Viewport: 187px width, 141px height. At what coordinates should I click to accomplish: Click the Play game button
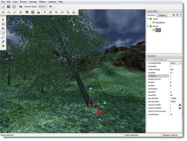[14, 7]
